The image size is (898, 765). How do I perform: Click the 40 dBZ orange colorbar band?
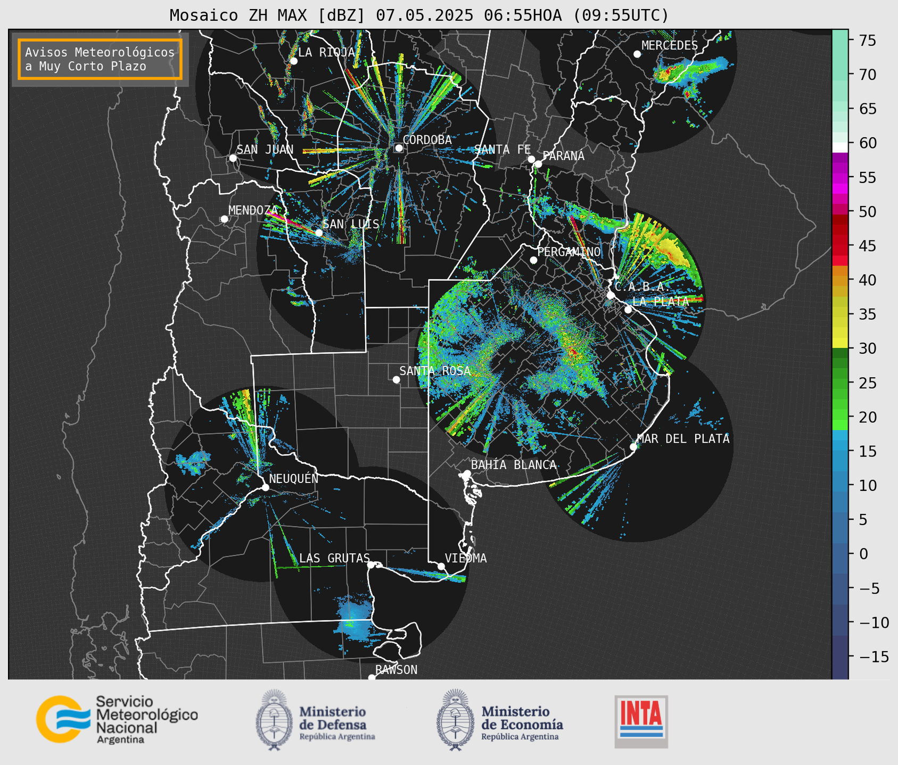coord(839,281)
